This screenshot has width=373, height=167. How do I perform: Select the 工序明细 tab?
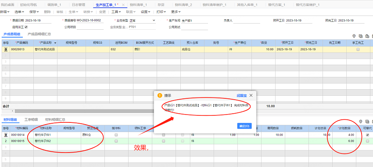point(31,119)
